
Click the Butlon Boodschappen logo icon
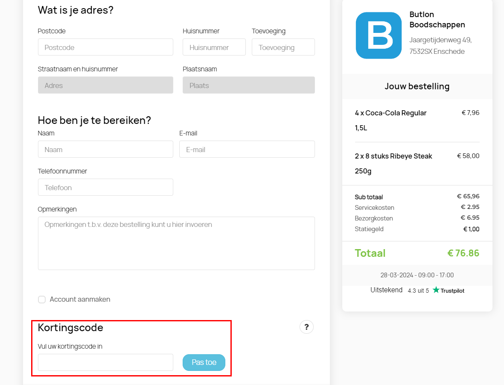coord(379,35)
